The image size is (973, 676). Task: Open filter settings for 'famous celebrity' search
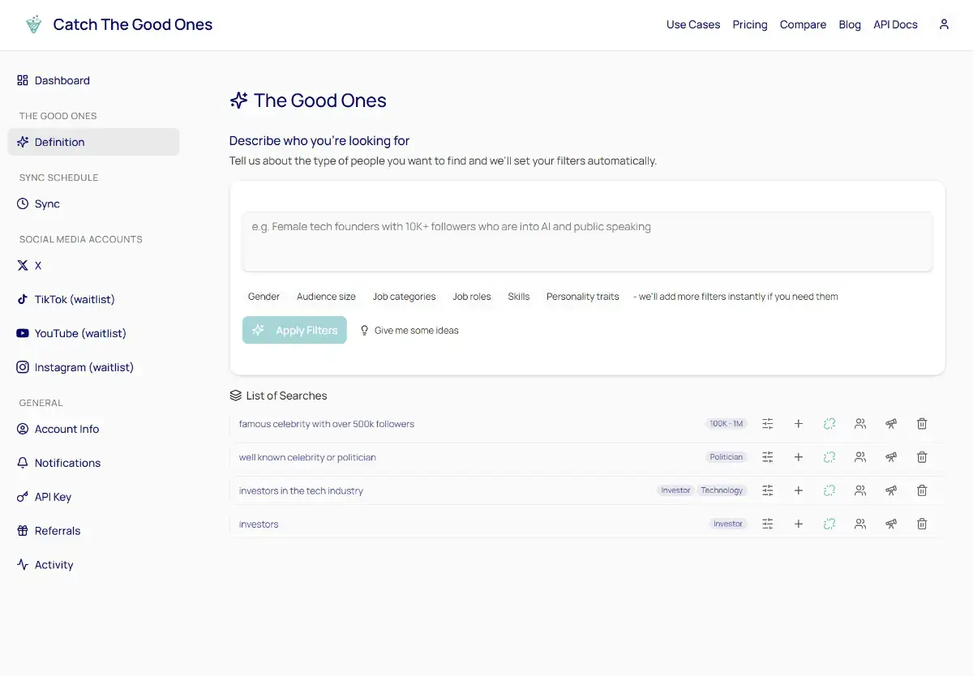click(x=768, y=424)
